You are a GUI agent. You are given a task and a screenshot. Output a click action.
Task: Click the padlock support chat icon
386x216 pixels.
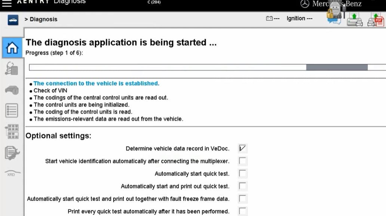point(334,16)
